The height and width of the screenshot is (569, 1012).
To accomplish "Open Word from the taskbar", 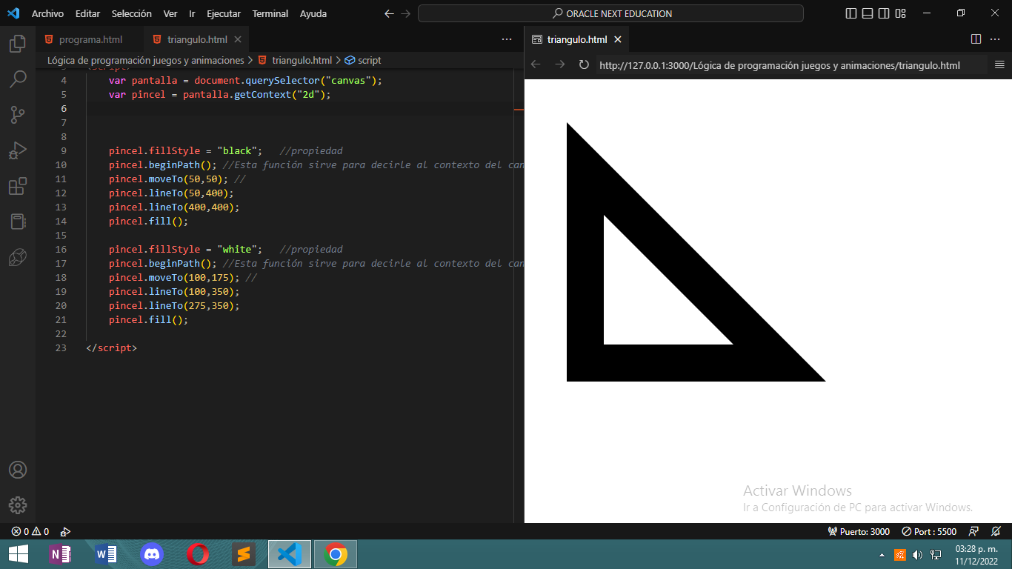I will 106,553.
